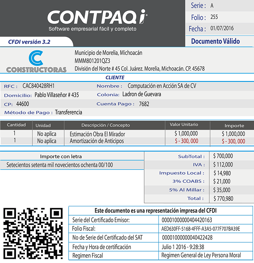This screenshot has width=254, height=263.
Task: Select client RFC CAC840428RH1
Action: click(39, 86)
